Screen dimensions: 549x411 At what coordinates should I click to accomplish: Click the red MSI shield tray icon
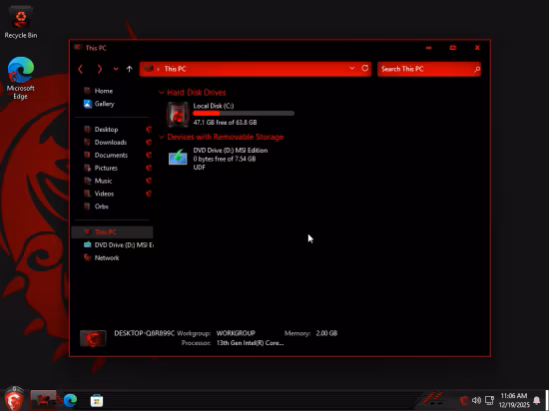(463, 400)
